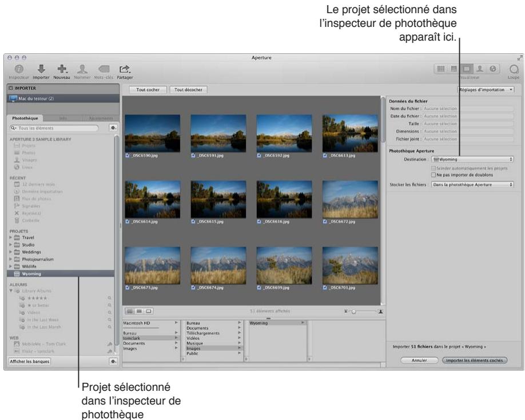
Task: Open the Stocker les fichiers dropdown
Action: tap(472, 185)
